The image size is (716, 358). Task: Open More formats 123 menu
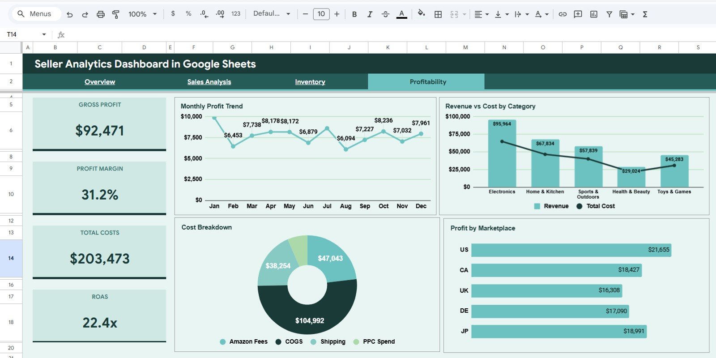[236, 14]
